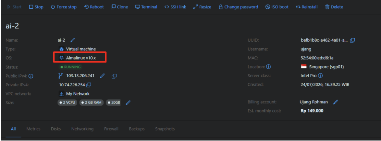Edit the server name pencil icon

pyautogui.click(x=72, y=40)
